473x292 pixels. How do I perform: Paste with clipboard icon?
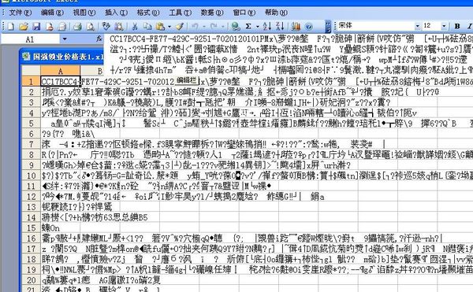pos(161,27)
